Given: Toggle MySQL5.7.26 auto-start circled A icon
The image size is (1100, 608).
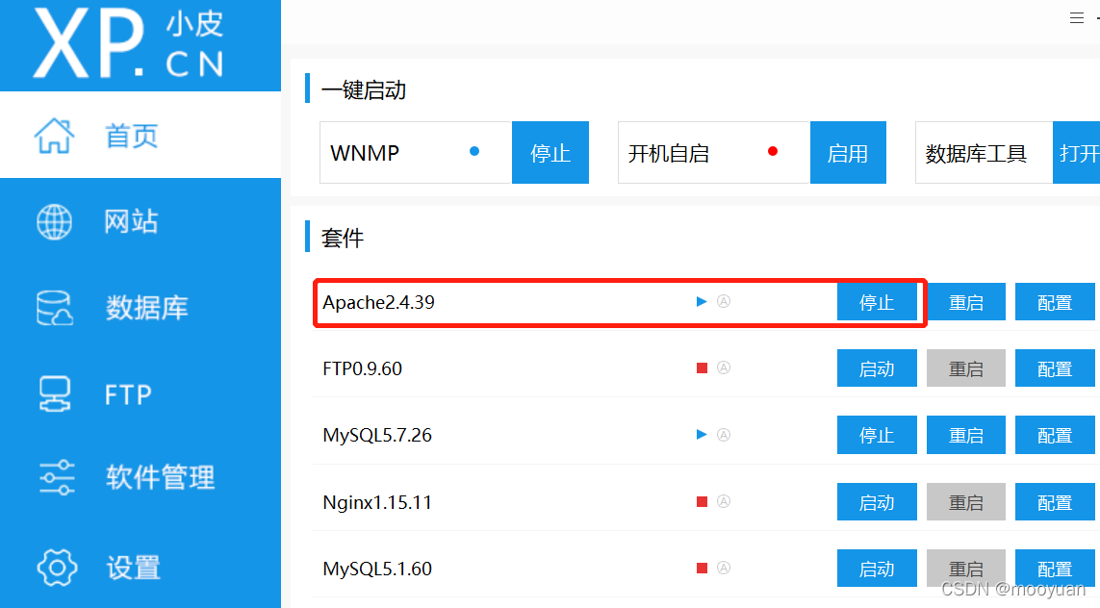Looking at the screenshot, I should coord(724,435).
